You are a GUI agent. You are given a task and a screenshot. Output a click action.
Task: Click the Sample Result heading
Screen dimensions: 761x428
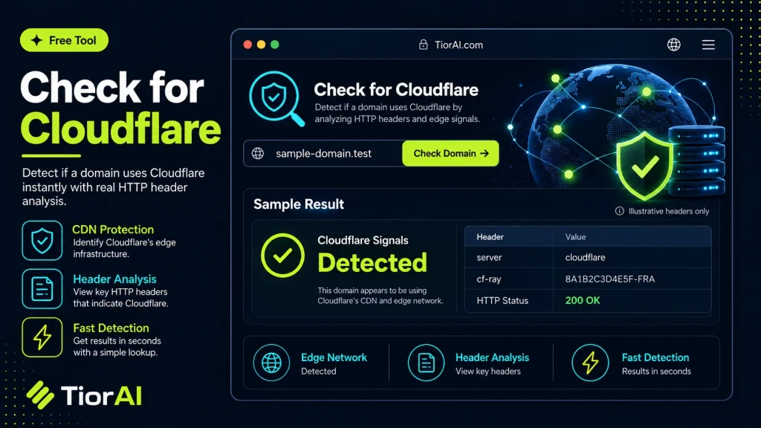click(299, 204)
